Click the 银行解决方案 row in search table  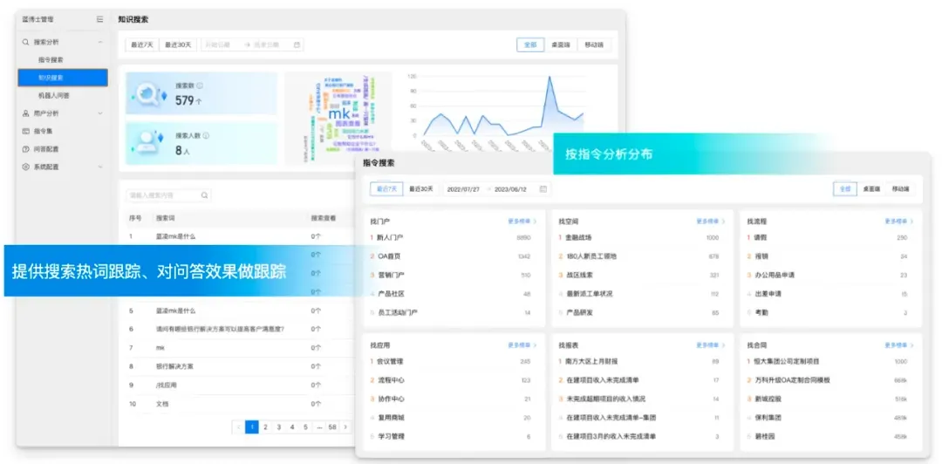(x=237, y=366)
